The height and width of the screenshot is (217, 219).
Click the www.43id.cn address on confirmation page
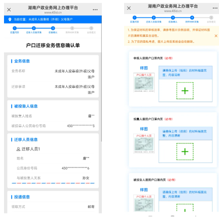tap(52, 12)
